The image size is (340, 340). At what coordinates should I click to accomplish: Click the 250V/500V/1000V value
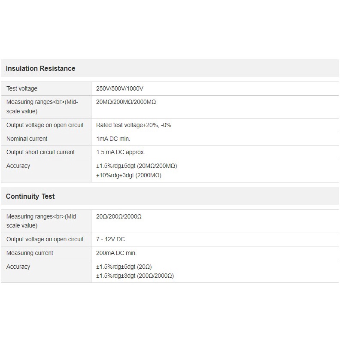pos(120,89)
